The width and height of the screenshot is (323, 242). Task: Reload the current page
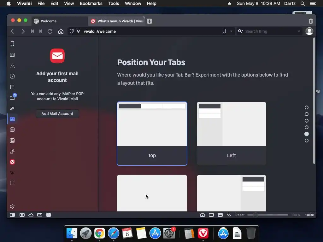click(x=50, y=31)
